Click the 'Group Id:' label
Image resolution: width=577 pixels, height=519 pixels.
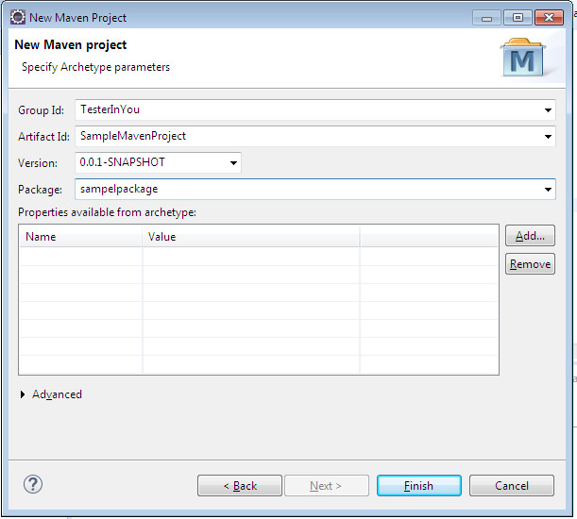pos(41,110)
